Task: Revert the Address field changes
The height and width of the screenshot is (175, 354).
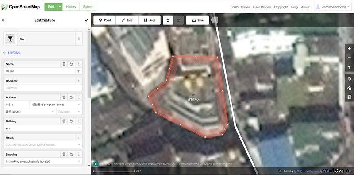Action: [x=71, y=97]
